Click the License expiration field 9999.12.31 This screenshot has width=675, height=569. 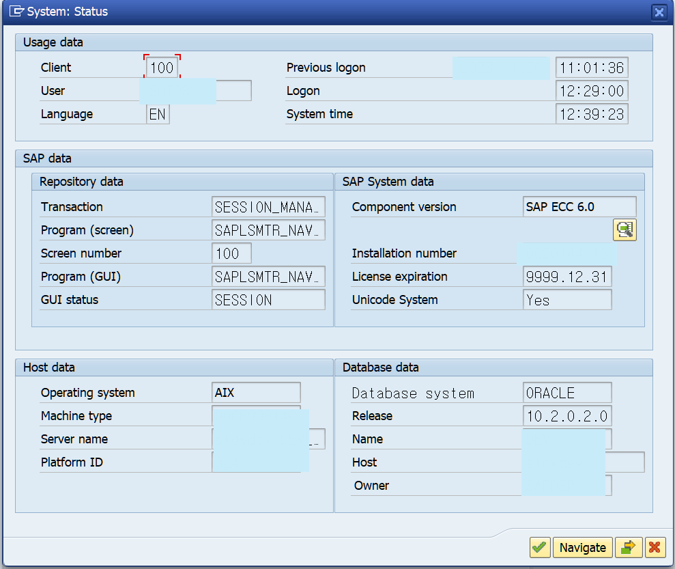pos(567,277)
